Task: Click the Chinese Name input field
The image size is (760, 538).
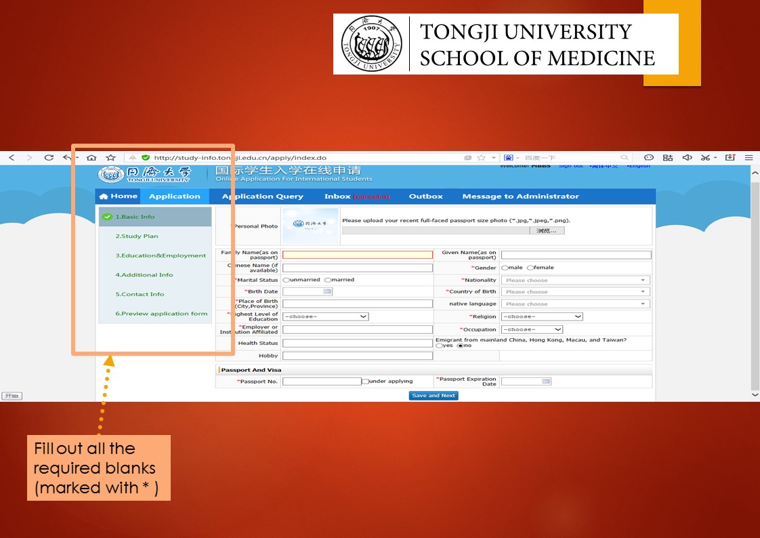Action: point(357,268)
